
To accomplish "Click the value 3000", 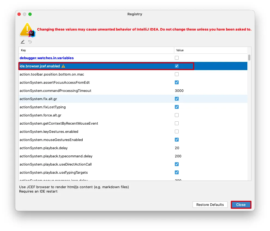I will (x=179, y=91).
